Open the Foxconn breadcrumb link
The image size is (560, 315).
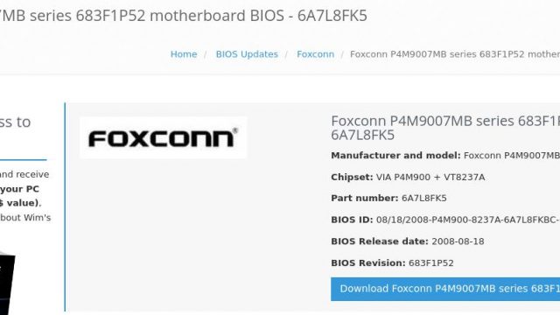click(315, 54)
